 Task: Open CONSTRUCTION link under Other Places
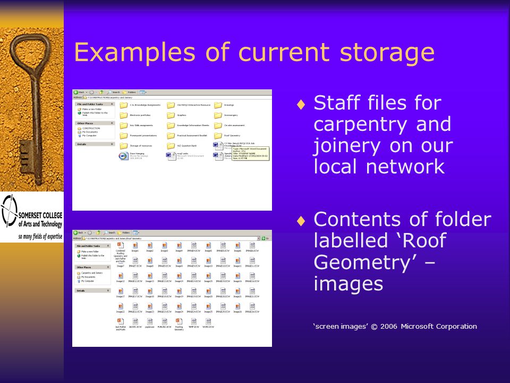click(89, 128)
